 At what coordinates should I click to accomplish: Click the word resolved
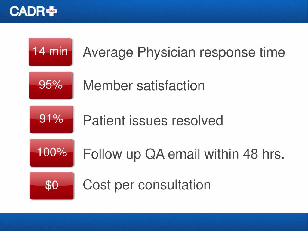click(x=197, y=120)
